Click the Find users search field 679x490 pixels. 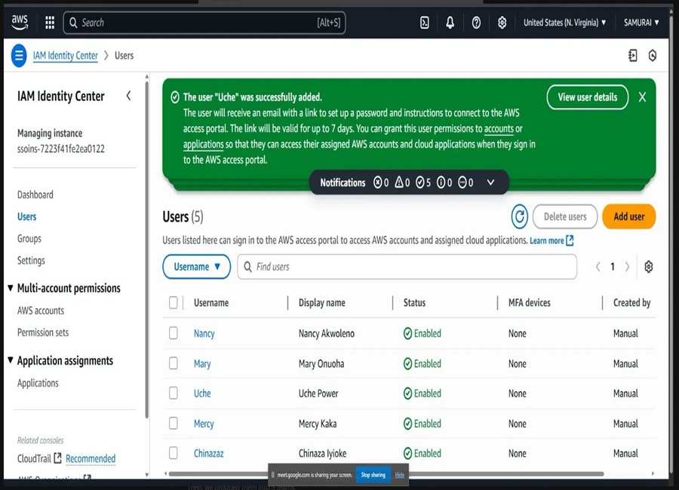(407, 267)
